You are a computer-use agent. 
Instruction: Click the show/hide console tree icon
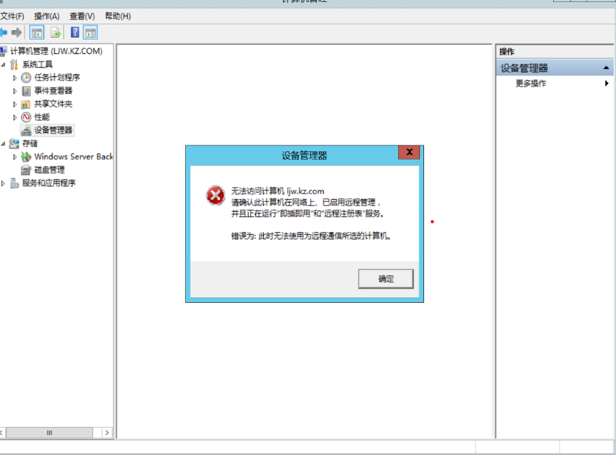point(37,33)
